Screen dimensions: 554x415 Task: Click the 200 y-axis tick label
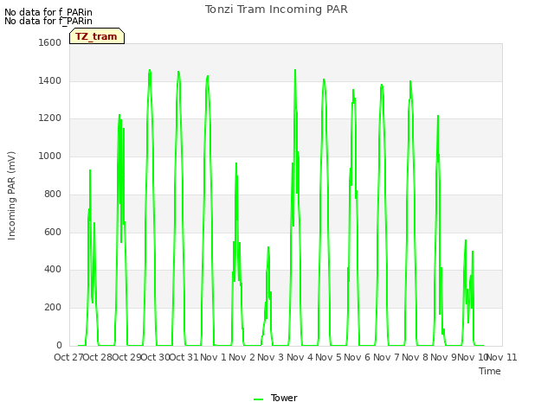[x=53, y=308]
